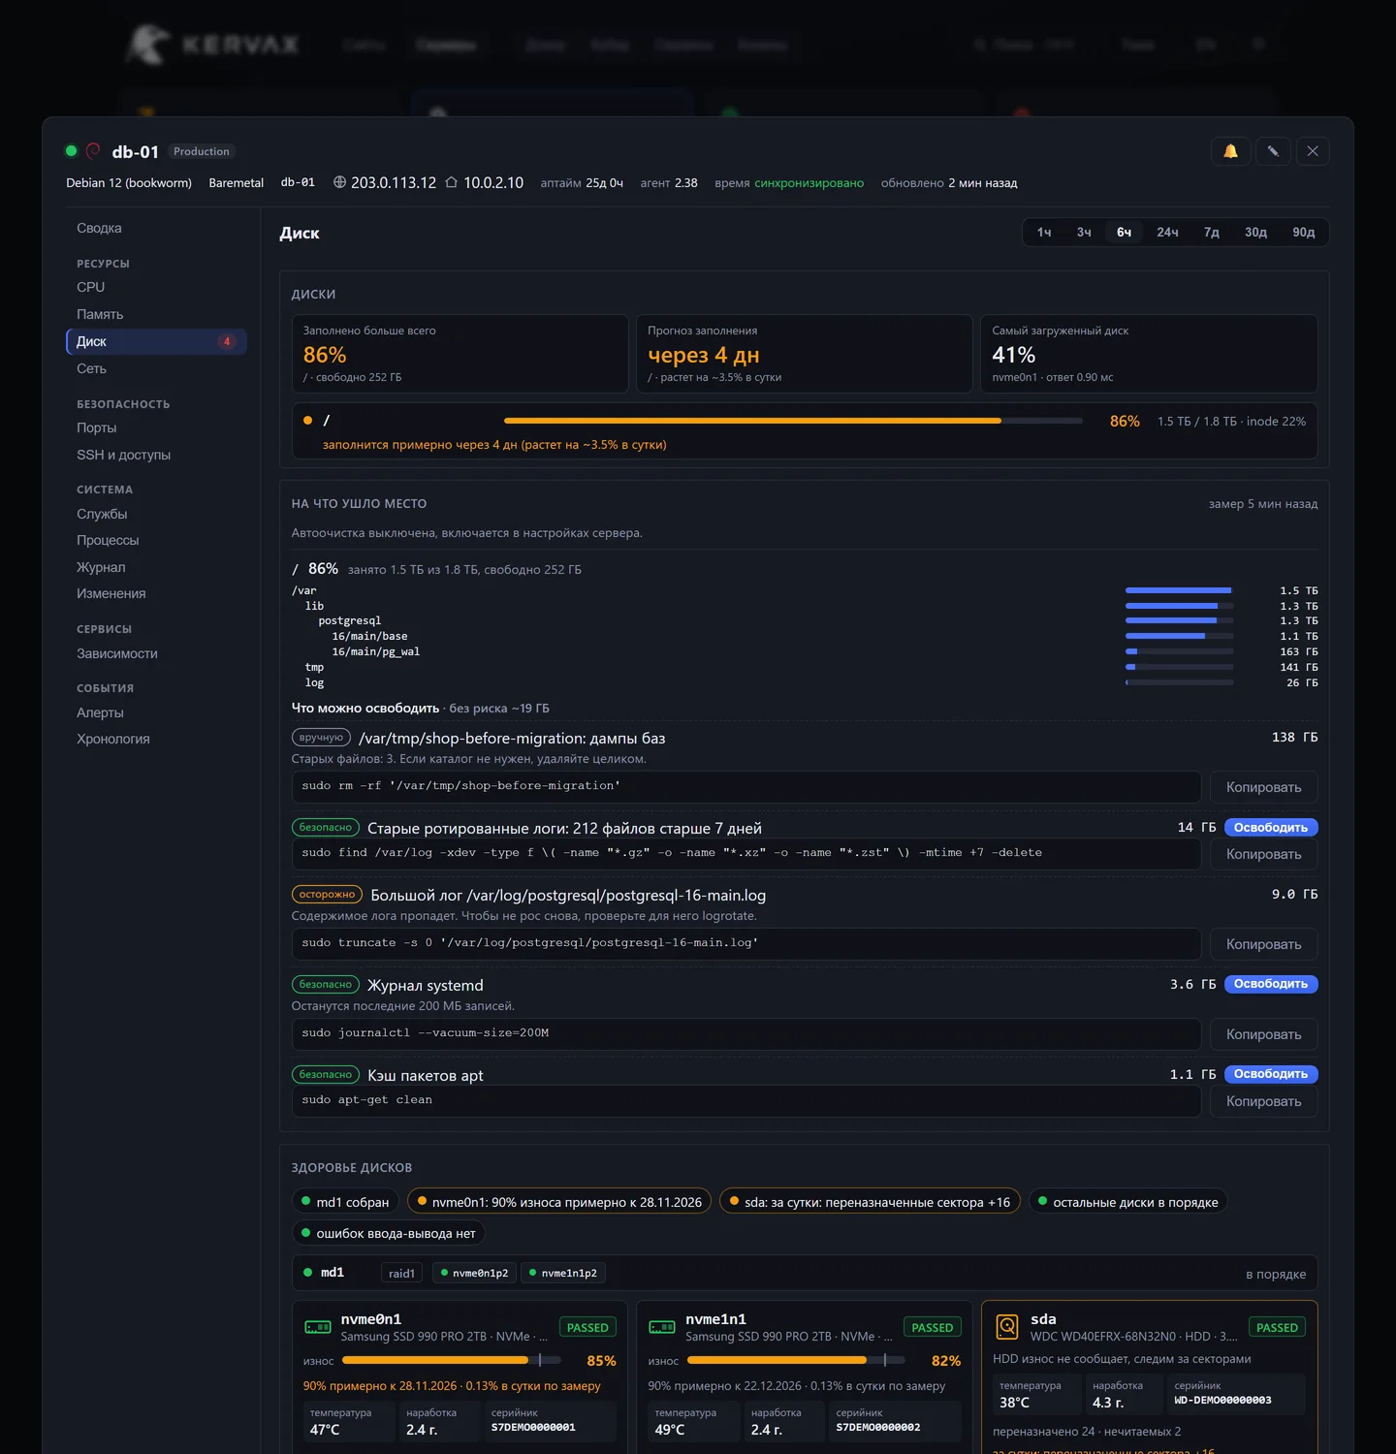Image resolution: width=1396 pixels, height=1454 pixels.
Task: Click the Production tag next to db-01
Action: click(x=202, y=151)
